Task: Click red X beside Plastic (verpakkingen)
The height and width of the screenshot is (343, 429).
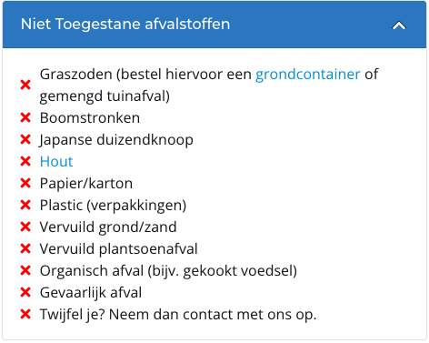Action: (25, 205)
